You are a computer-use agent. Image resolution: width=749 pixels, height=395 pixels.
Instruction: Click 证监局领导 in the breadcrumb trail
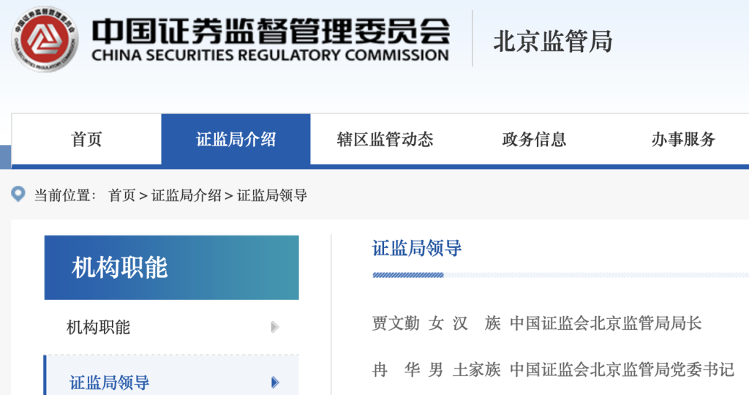click(x=271, y=195)
